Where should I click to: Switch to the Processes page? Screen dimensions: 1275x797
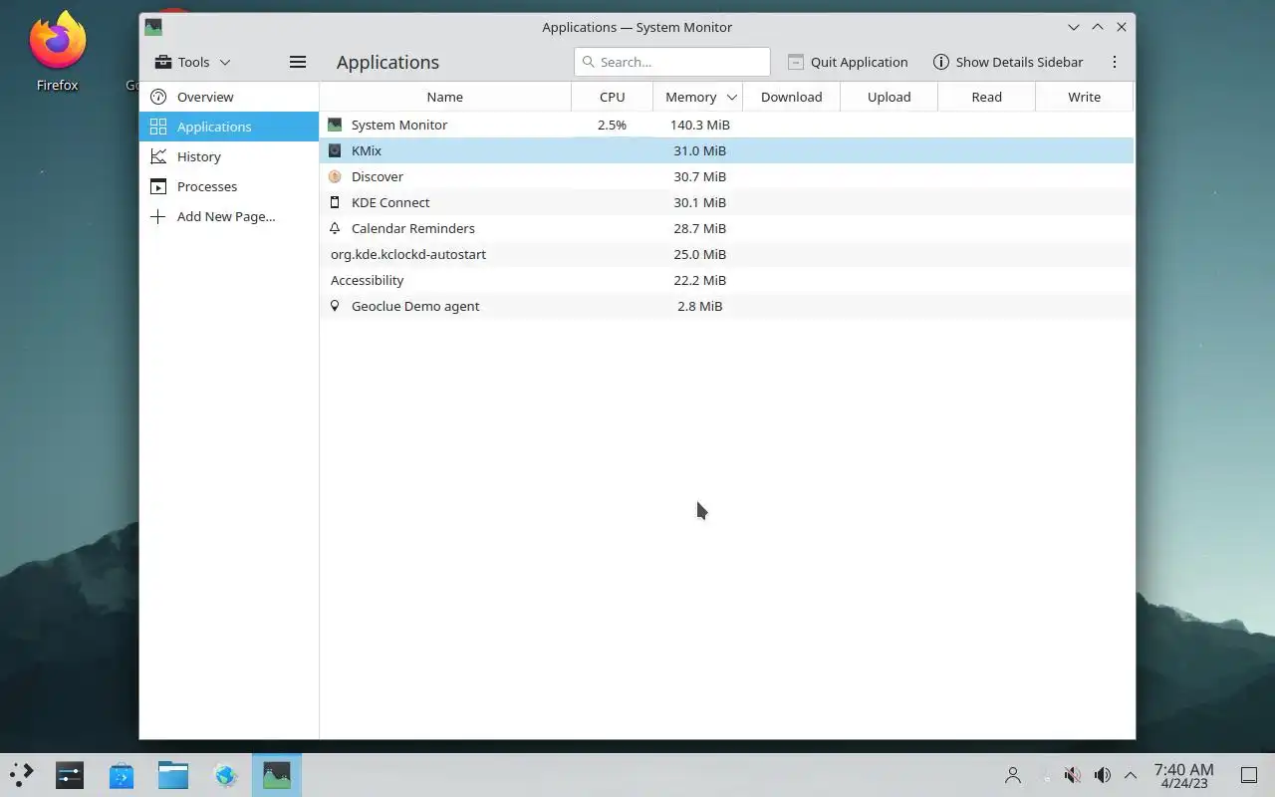(x=229, y=186)
